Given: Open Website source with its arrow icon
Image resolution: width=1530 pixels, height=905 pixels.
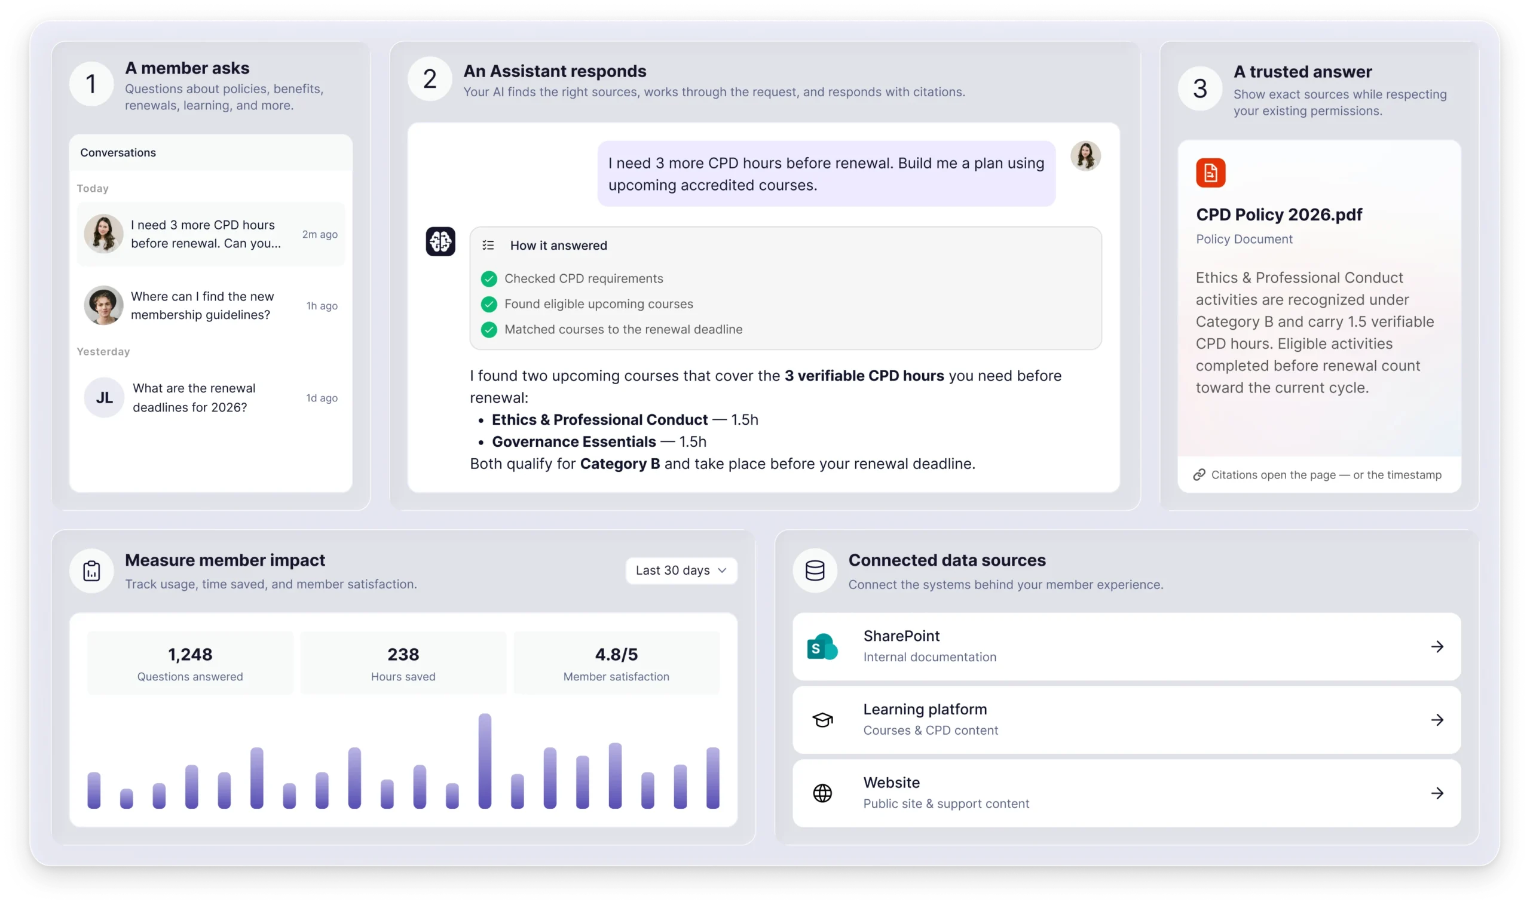Looking at the screenshot, I should click(x=1437, y=793).
